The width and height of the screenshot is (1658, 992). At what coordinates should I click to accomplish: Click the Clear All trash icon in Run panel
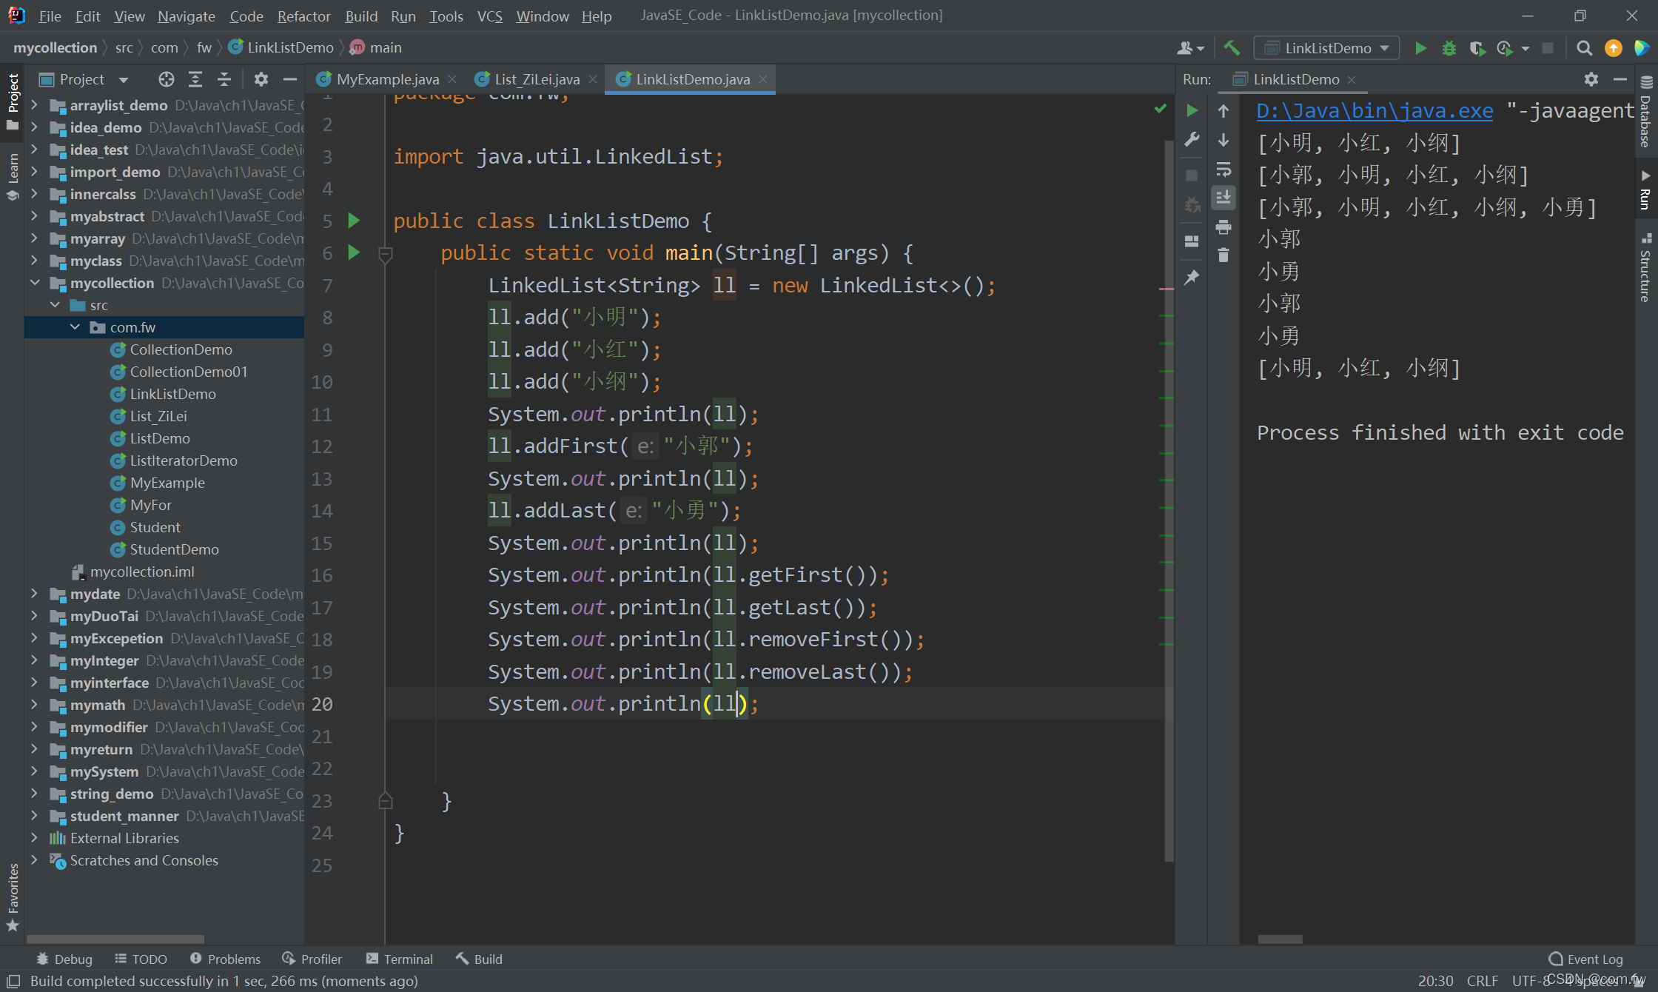(1224, 255)
